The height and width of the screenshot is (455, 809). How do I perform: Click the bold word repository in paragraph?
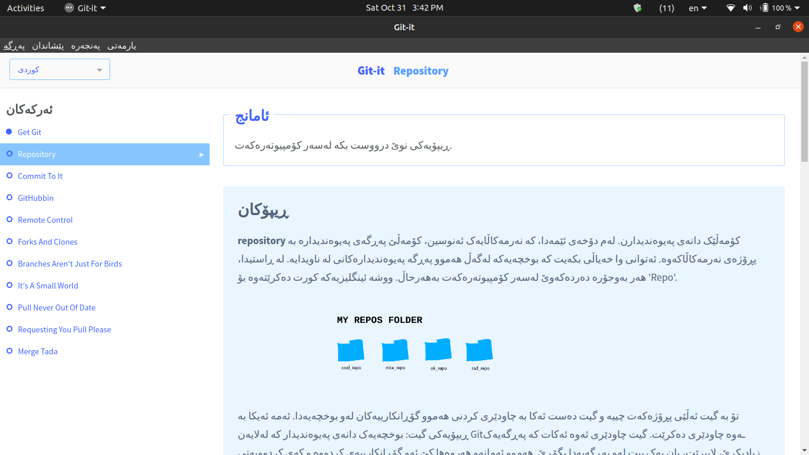[262, 241]
